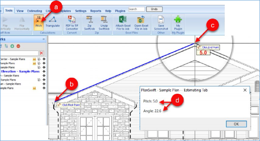Click the Unzip SwiftJob icon

104,23
